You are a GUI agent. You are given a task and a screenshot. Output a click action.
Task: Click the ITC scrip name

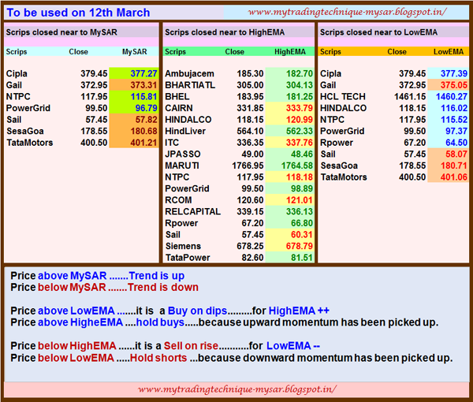tap(172, 143)
